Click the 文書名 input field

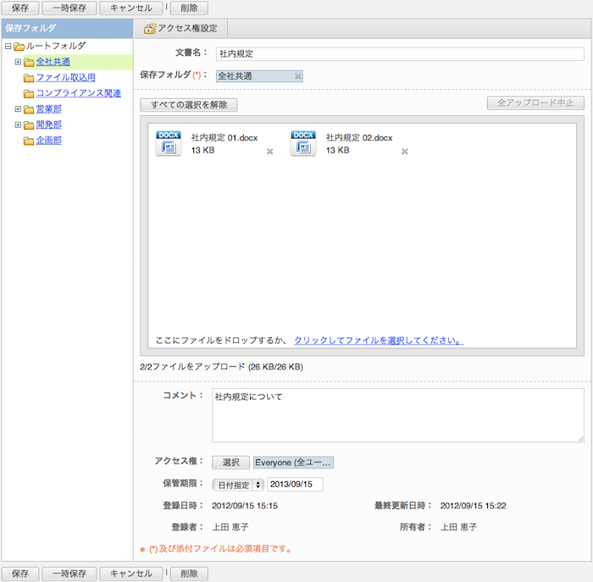point(393,53)
